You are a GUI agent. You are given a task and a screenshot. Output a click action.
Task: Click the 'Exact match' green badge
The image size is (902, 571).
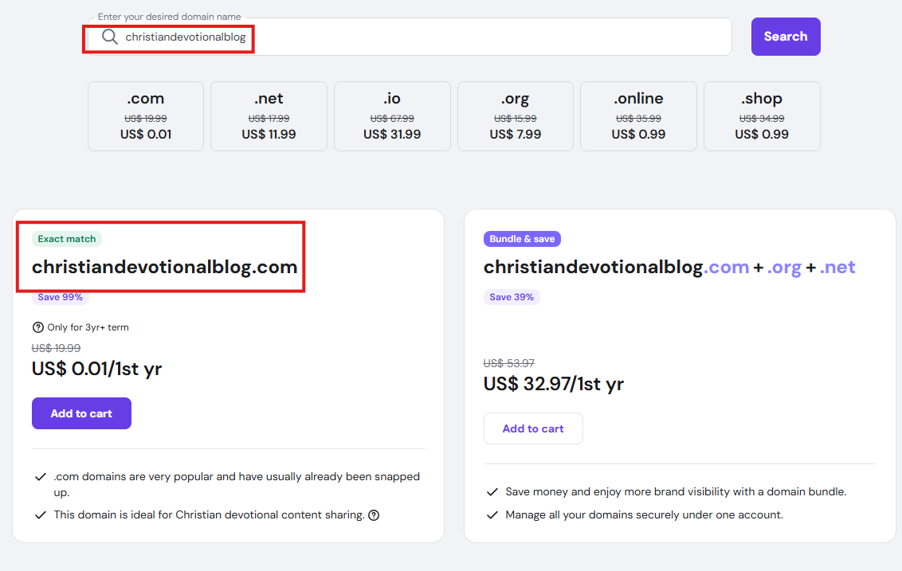67,239
